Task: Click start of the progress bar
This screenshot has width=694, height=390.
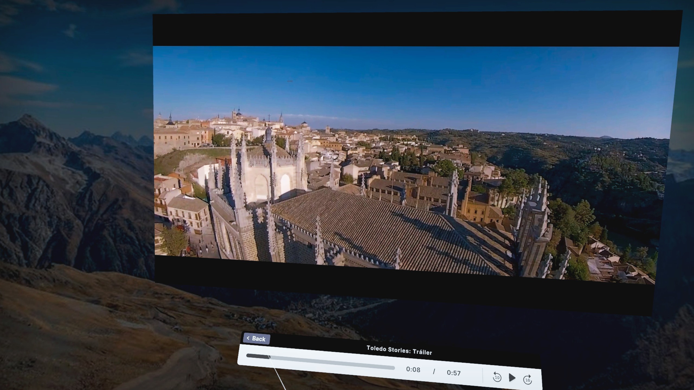Action: pos(248,355)
